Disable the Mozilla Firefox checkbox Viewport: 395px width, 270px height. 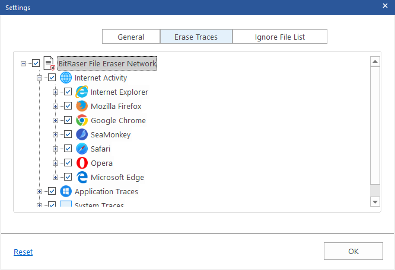pos(68,106)
